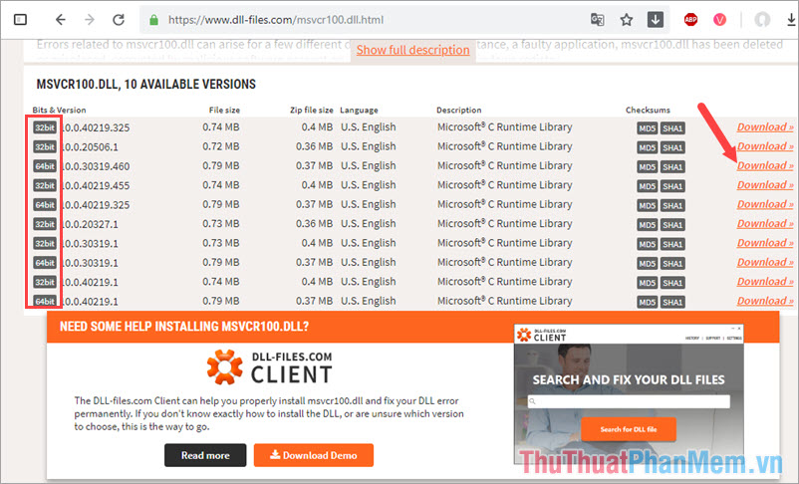The height and width of the screenshot is (484, 799).
Task: Show SHA1 checksum for 32bit 10.0.40219.325
Action: (x=672, y=128)
